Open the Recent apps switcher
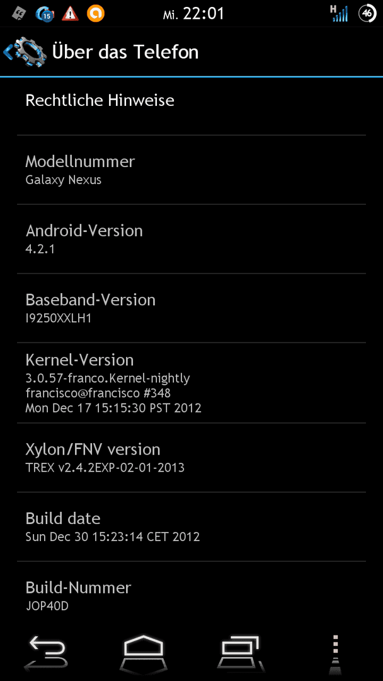383x681 pixels. 240,651
